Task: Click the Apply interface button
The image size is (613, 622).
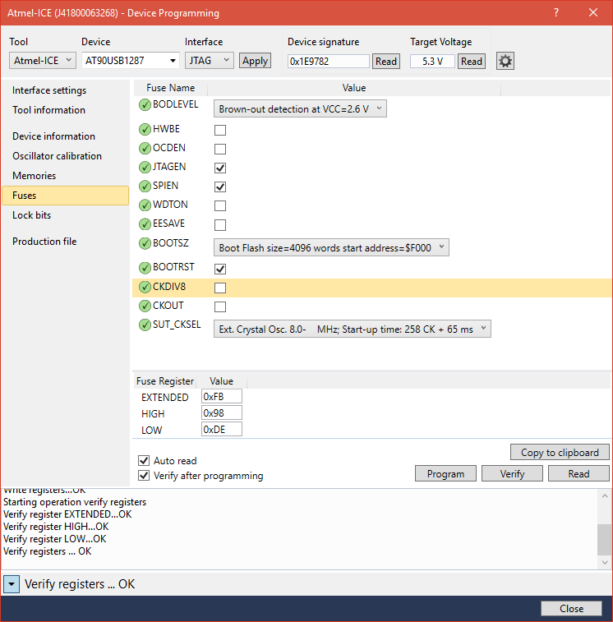Action: point(255,61)
